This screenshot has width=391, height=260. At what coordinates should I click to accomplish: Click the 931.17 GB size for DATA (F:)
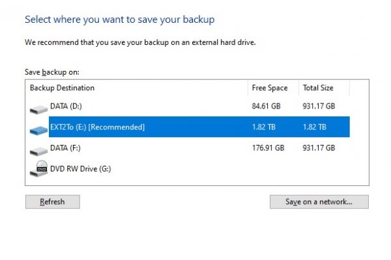pyautogui.click(x=319, y=148)
